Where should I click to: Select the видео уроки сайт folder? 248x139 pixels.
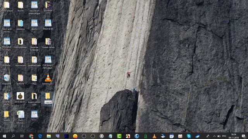pos(34,99)
